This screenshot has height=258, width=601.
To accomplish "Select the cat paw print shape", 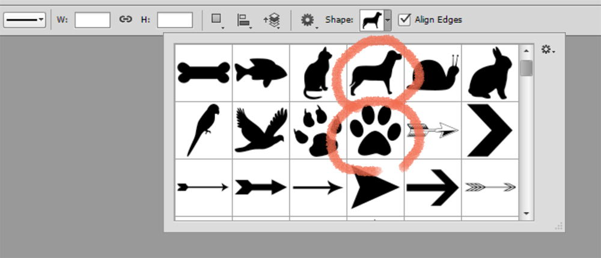I will [318, 131].
